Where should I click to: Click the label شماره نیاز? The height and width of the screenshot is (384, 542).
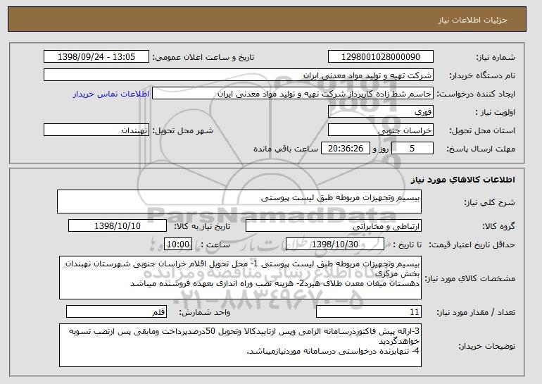coord(496,58)
